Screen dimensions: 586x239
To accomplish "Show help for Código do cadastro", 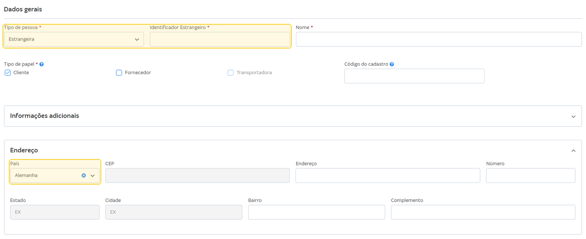I will (x=392, y=64).
